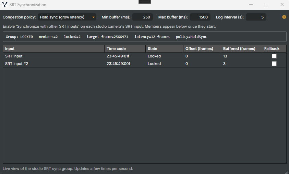
Task: Minimize the SRT Synchronization window
Action: pos(251,4)
